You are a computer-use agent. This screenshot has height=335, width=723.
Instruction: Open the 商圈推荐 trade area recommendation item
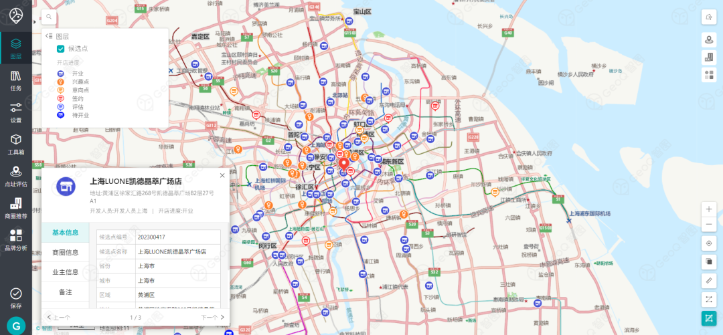tap(15, 208)
